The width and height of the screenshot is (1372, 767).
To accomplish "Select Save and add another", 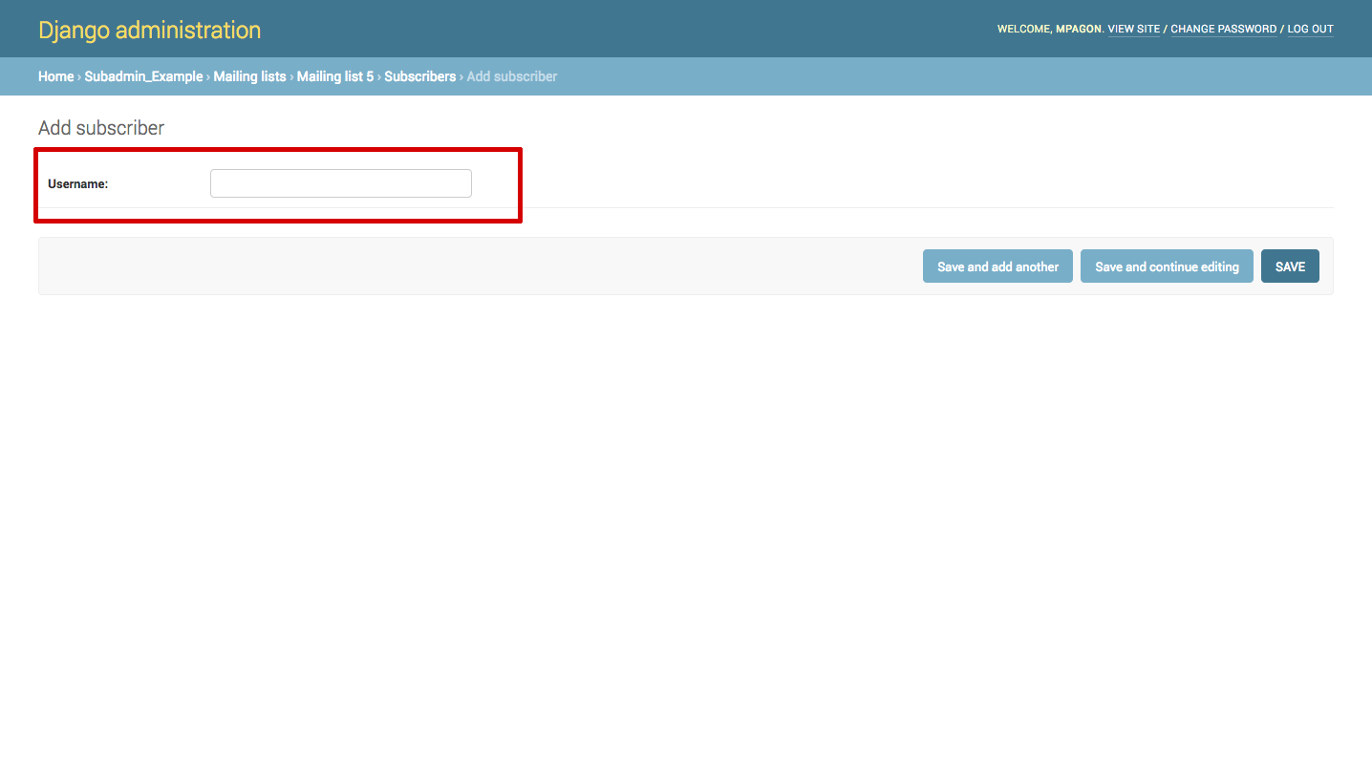I will click(x=997, y=266).
